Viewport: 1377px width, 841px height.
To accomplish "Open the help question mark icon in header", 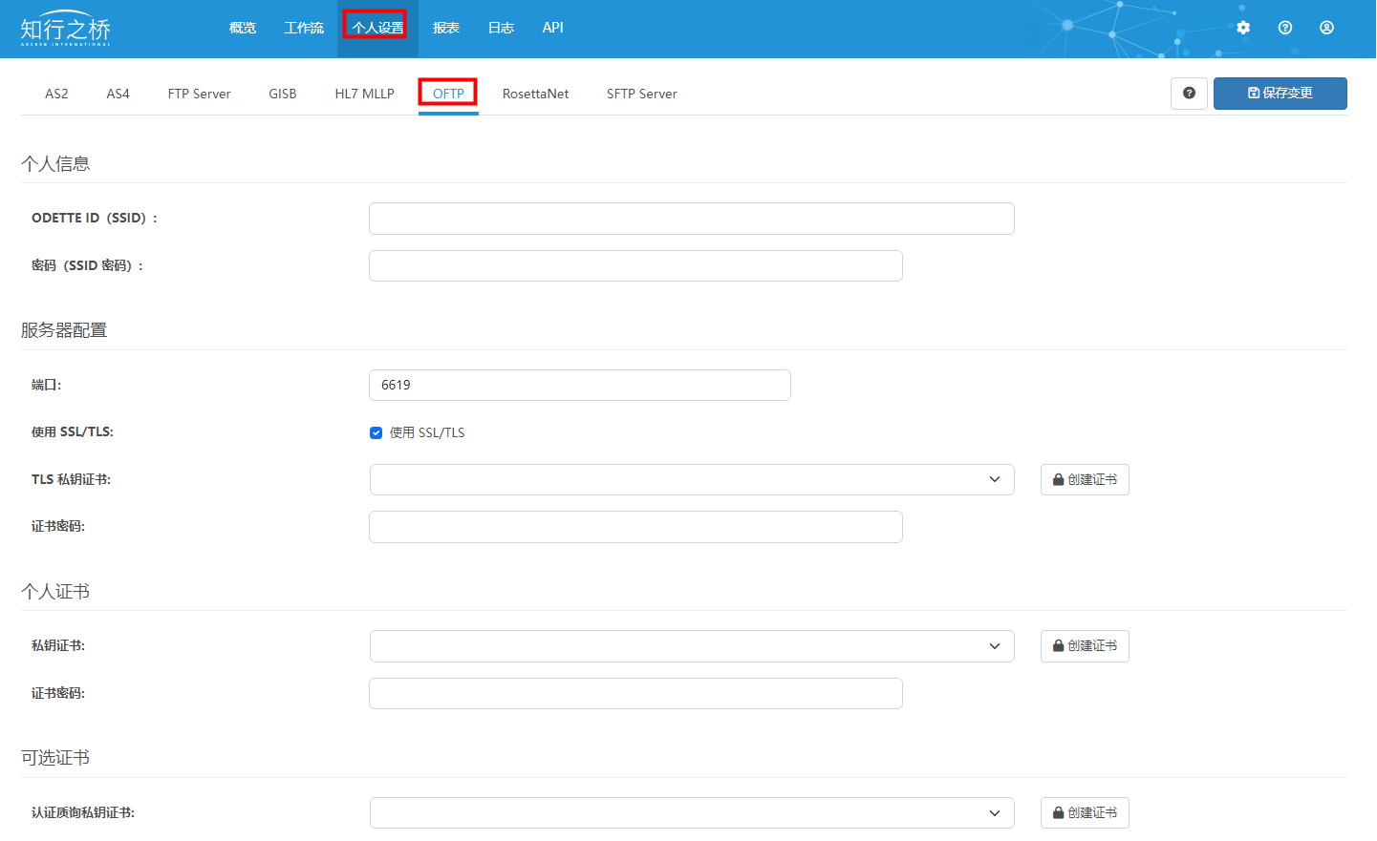I will click(1285, 28).
